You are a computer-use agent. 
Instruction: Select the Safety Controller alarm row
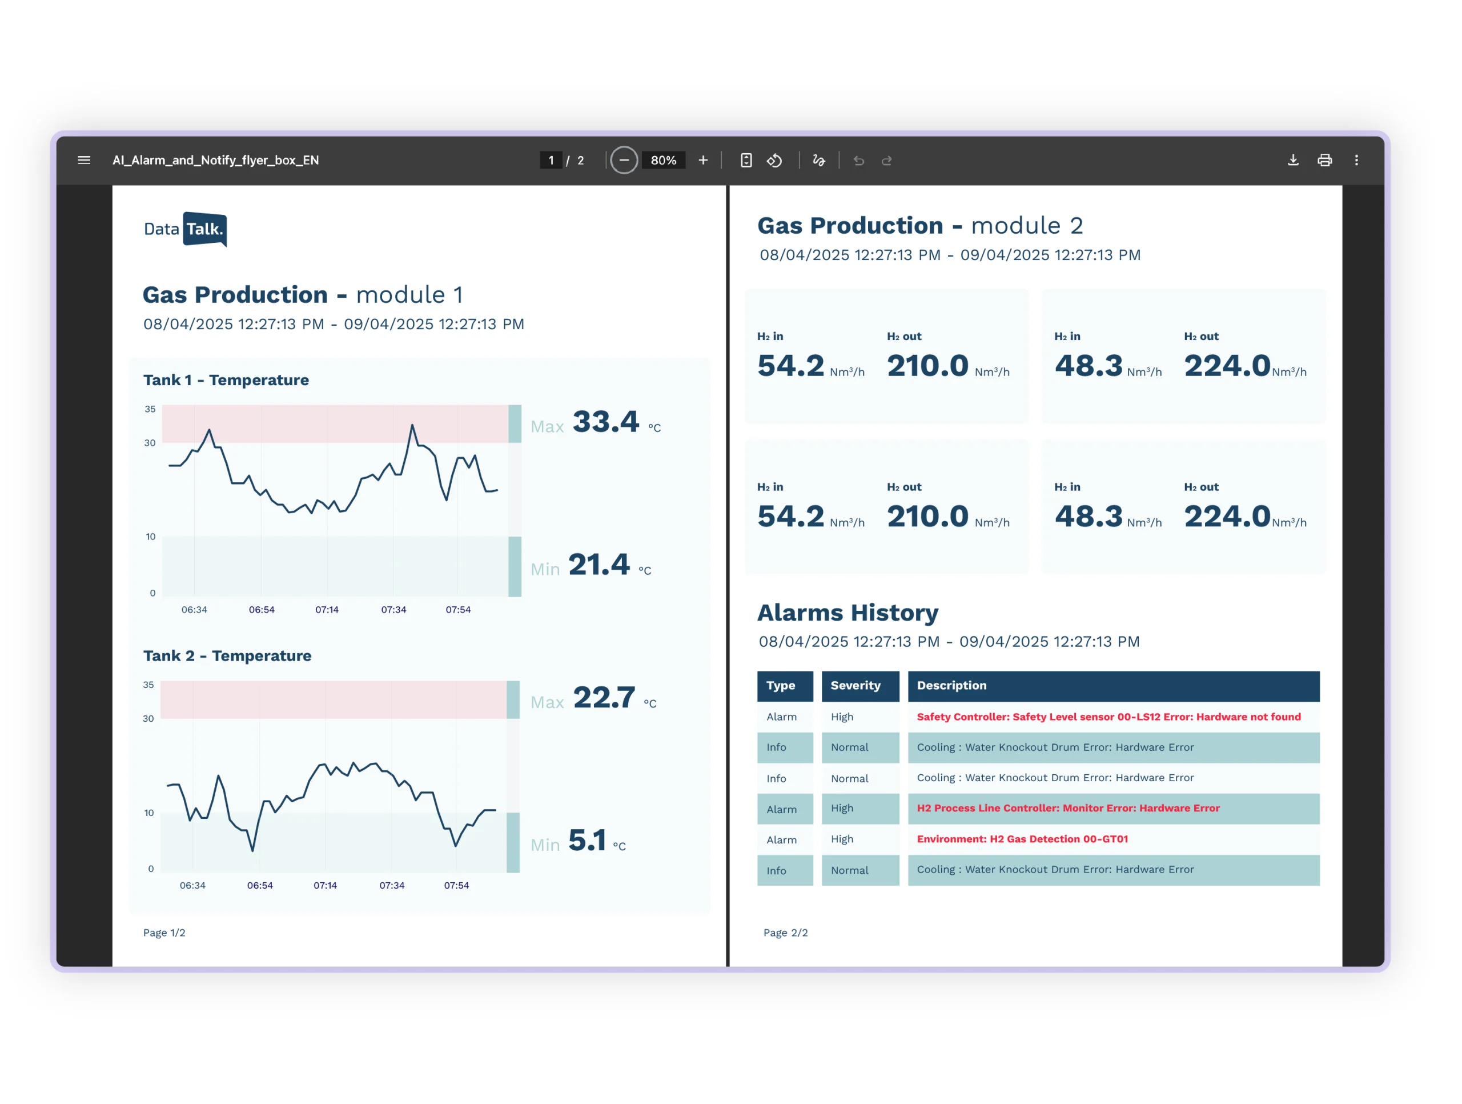(1038, 717)
